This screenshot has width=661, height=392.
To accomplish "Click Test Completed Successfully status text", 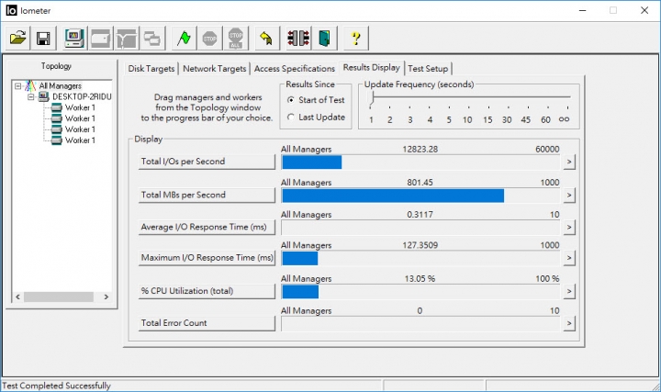I will tap(57, 386).
